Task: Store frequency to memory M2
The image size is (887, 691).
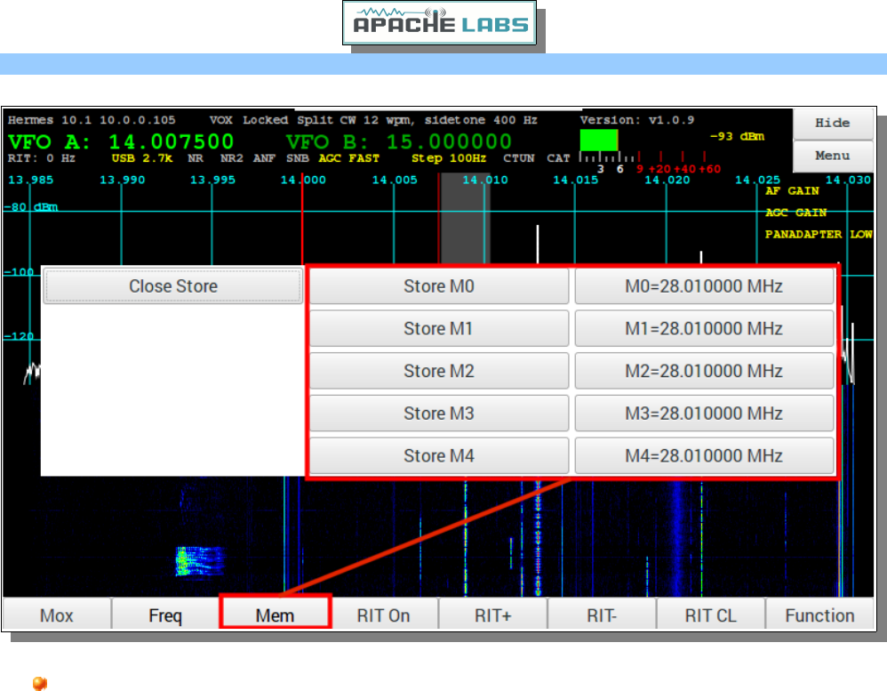Action: pos(439,371)
